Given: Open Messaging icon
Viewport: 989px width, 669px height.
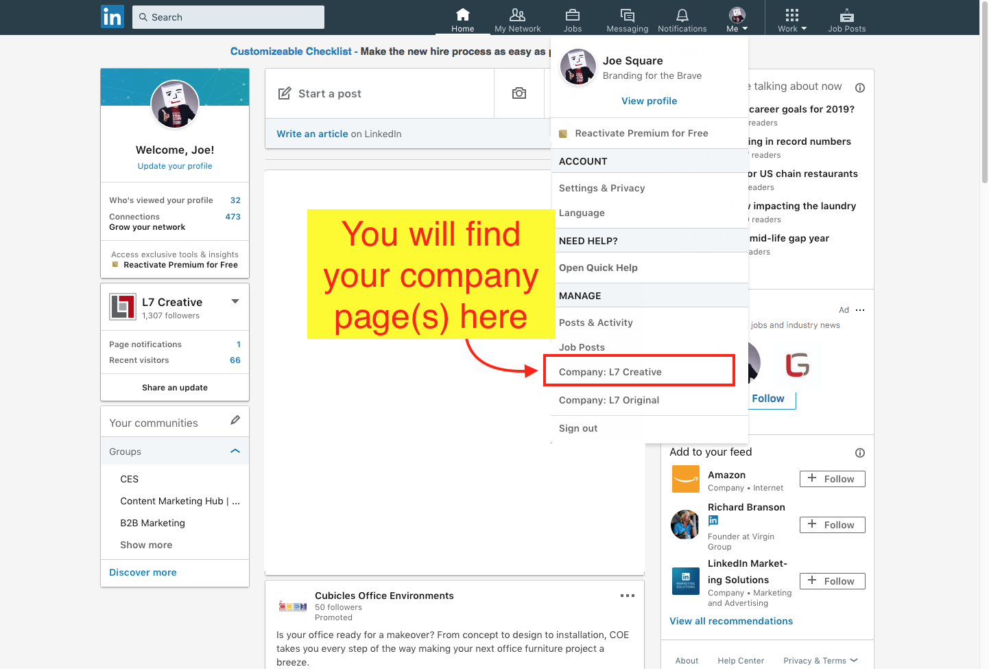Looking at the screenshot, I should pyautogui.click(x=628, y=19).
